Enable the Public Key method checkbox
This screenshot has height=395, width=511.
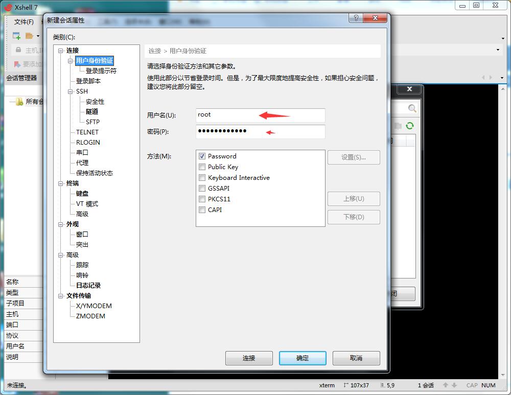202,167
